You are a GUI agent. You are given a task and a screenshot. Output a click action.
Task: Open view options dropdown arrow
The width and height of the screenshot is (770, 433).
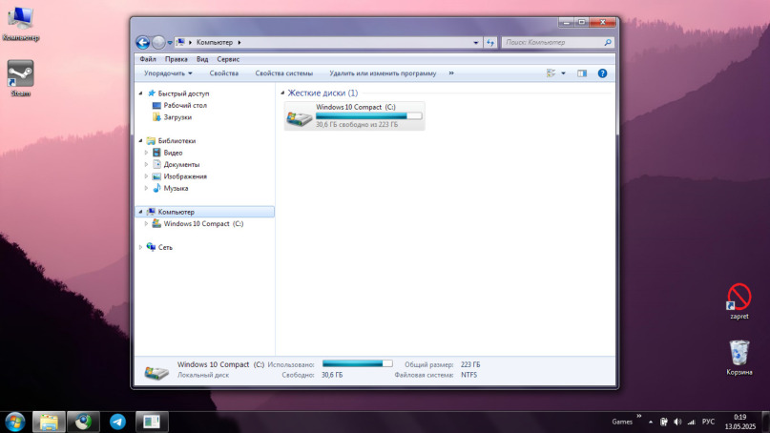563,73
